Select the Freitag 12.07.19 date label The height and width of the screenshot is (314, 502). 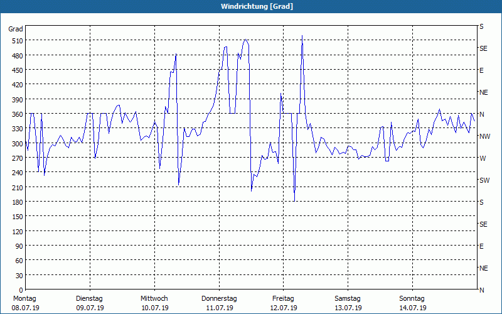(284, 303)
